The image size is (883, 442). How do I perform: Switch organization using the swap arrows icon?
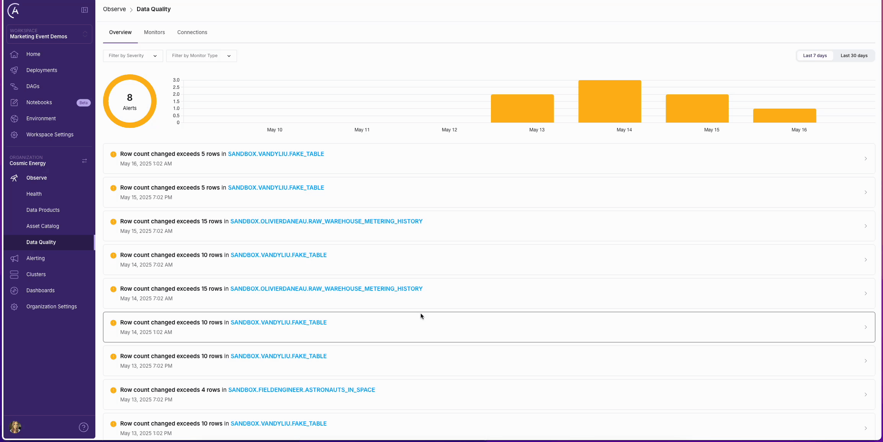coord(85,160)
